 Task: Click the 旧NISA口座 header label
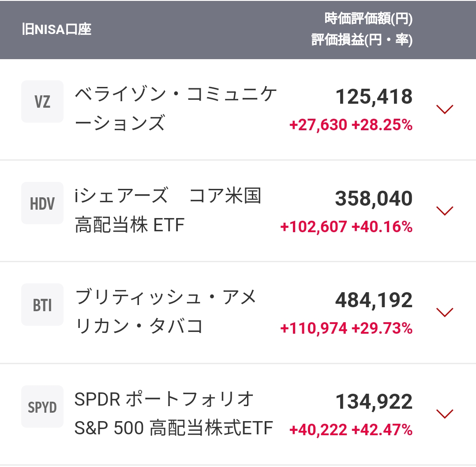[x=56, y=30]
